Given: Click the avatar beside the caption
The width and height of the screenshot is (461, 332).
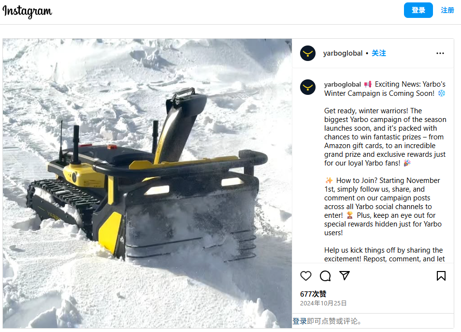Looking at the screenshot, I should point(307,87).
